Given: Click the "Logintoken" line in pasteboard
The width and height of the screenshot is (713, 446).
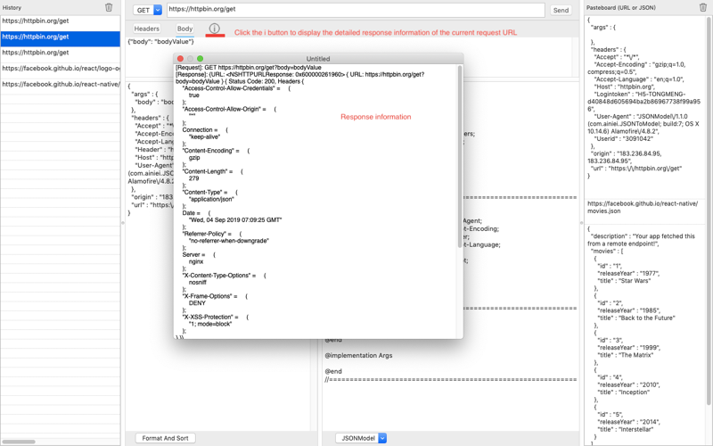Looking at the screenshot, I should (643, 102).
